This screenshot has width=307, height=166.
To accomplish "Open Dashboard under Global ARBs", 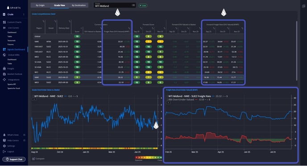I will (x=12, y=59).
